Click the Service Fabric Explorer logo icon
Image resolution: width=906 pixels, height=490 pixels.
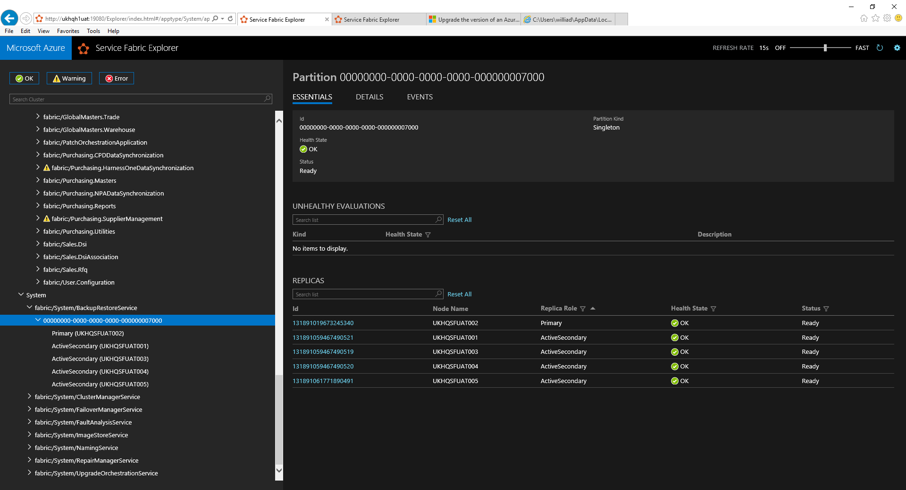[x=84, y=48]
